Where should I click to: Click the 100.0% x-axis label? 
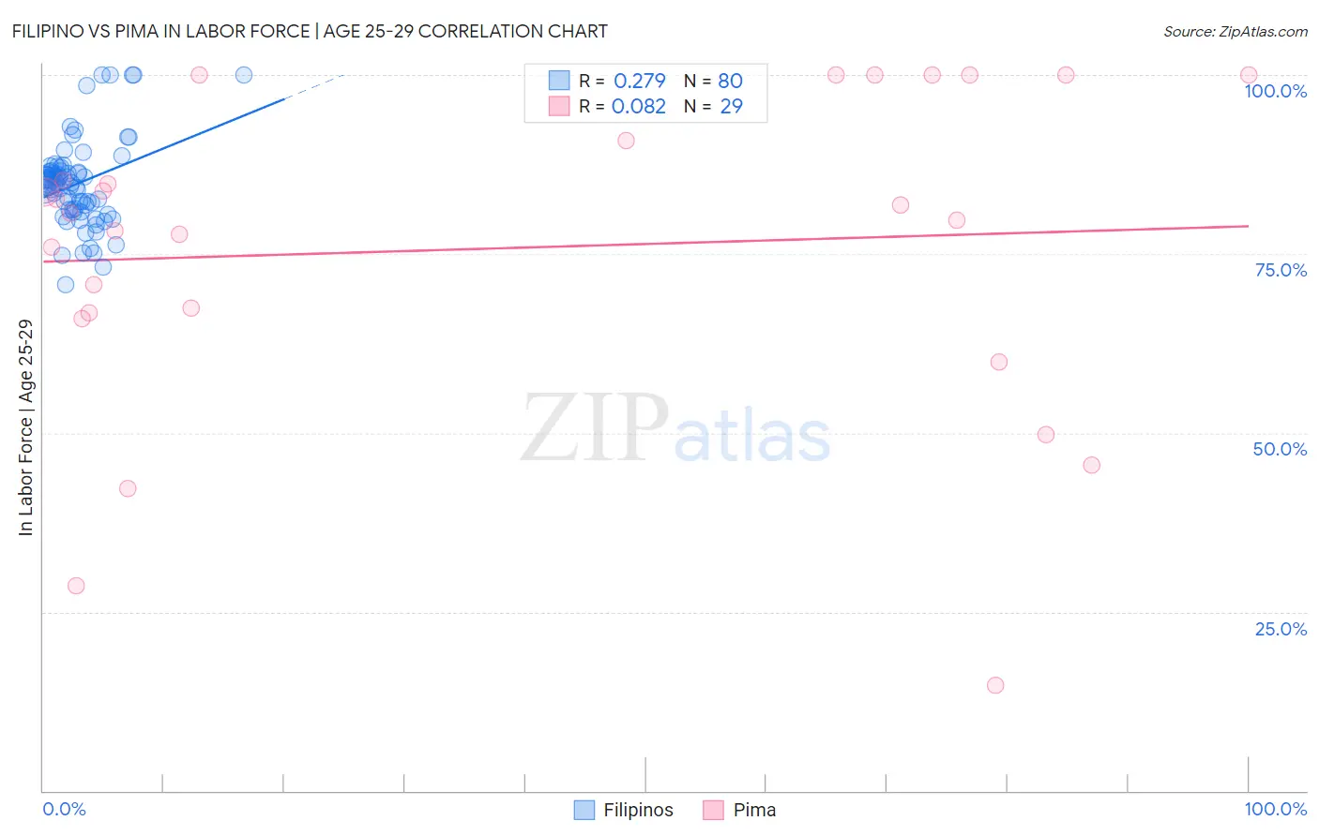(1275, 809)
